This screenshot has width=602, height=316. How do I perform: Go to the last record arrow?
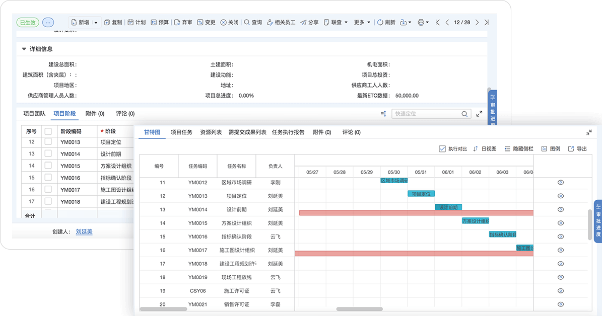click(486, 22)
